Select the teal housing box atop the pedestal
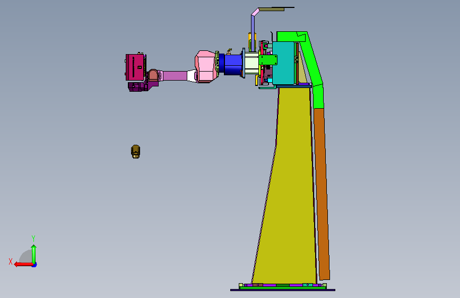The width and height of the screenshot is (460, 298). point(283,63)
